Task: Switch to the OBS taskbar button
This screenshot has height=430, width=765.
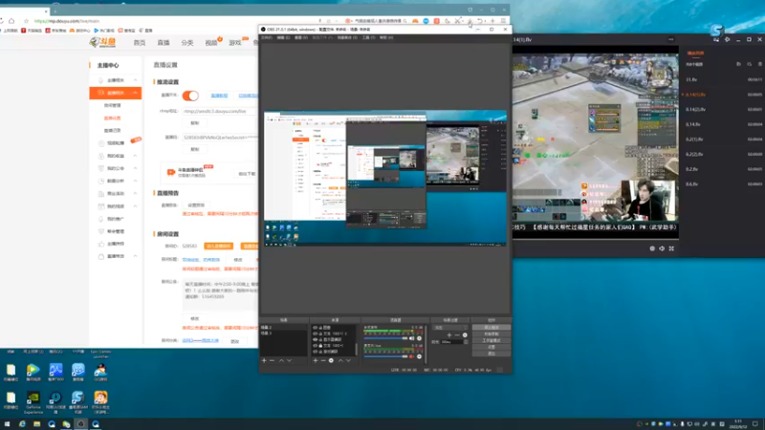Action: 81,424
